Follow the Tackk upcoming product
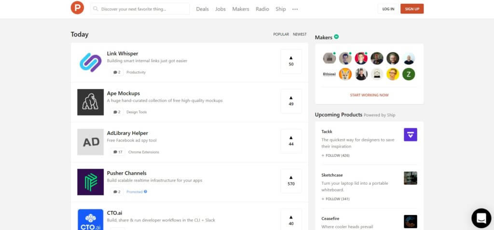The image size is (494, 230). pyautogui.click(x=334, y=155)
